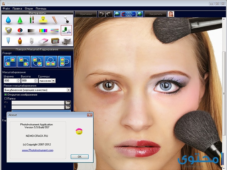Select the rotate/scale/crop scissors tool

click(66, 30)
